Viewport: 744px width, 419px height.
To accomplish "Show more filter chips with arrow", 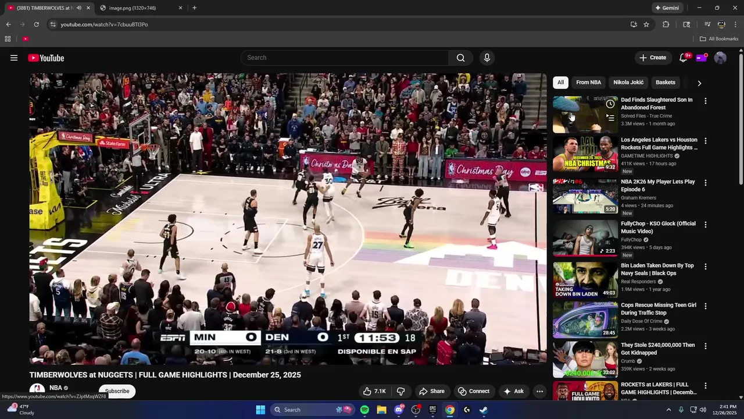I will pyautogui.click(x=699, y=83).
